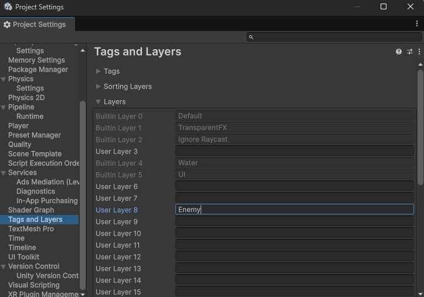Viewport: 424px width, 297px height.
Task: Open Runtime under Pipeline
Action: (30, 117)
